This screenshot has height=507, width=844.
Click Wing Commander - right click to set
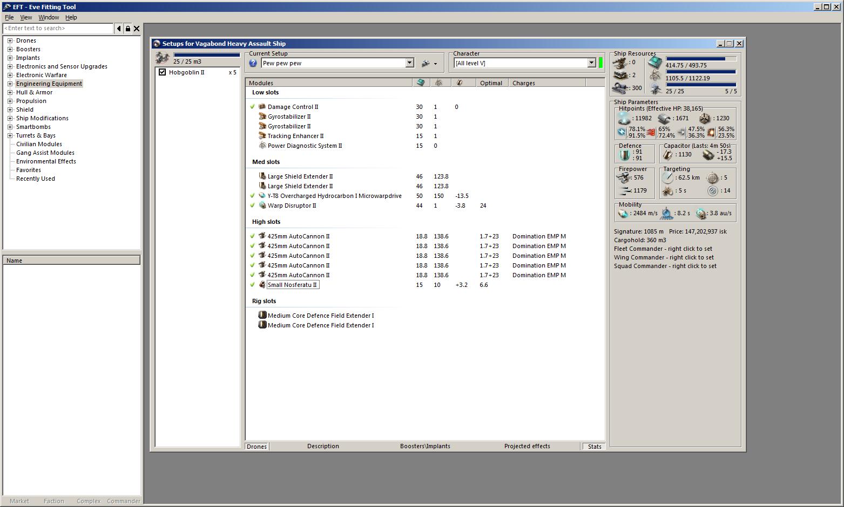point(664,258)
